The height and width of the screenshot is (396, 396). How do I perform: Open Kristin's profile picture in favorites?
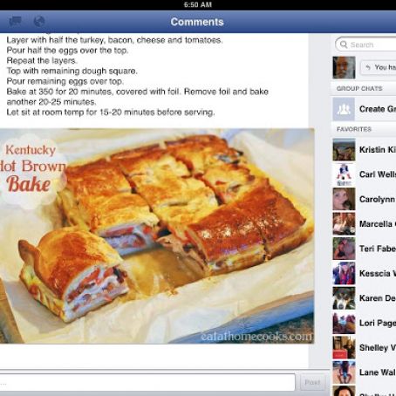(x=344, y=150)
